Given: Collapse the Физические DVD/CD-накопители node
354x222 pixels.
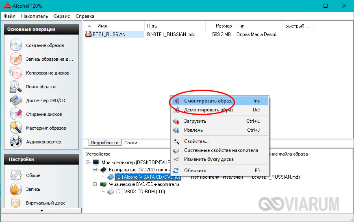Looking at the screenshot, I should pyautogui.click(x=95, y=184).
